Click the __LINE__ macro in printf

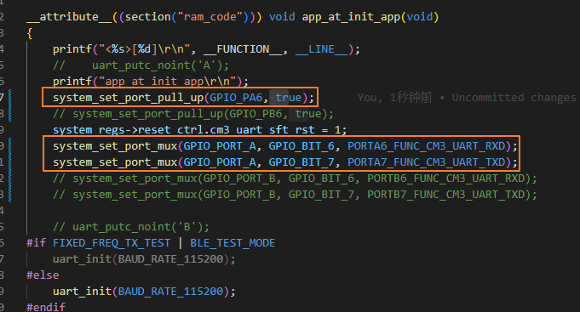point(322,49)
